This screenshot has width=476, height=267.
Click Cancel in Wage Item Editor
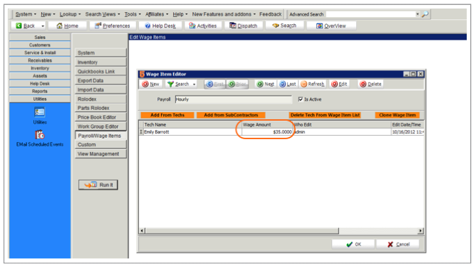tap(399, 244)
